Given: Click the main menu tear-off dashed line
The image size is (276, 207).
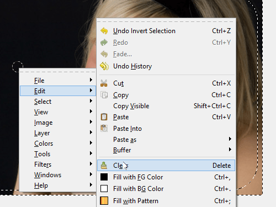Looking at the screenshot, I should (58, 72).
